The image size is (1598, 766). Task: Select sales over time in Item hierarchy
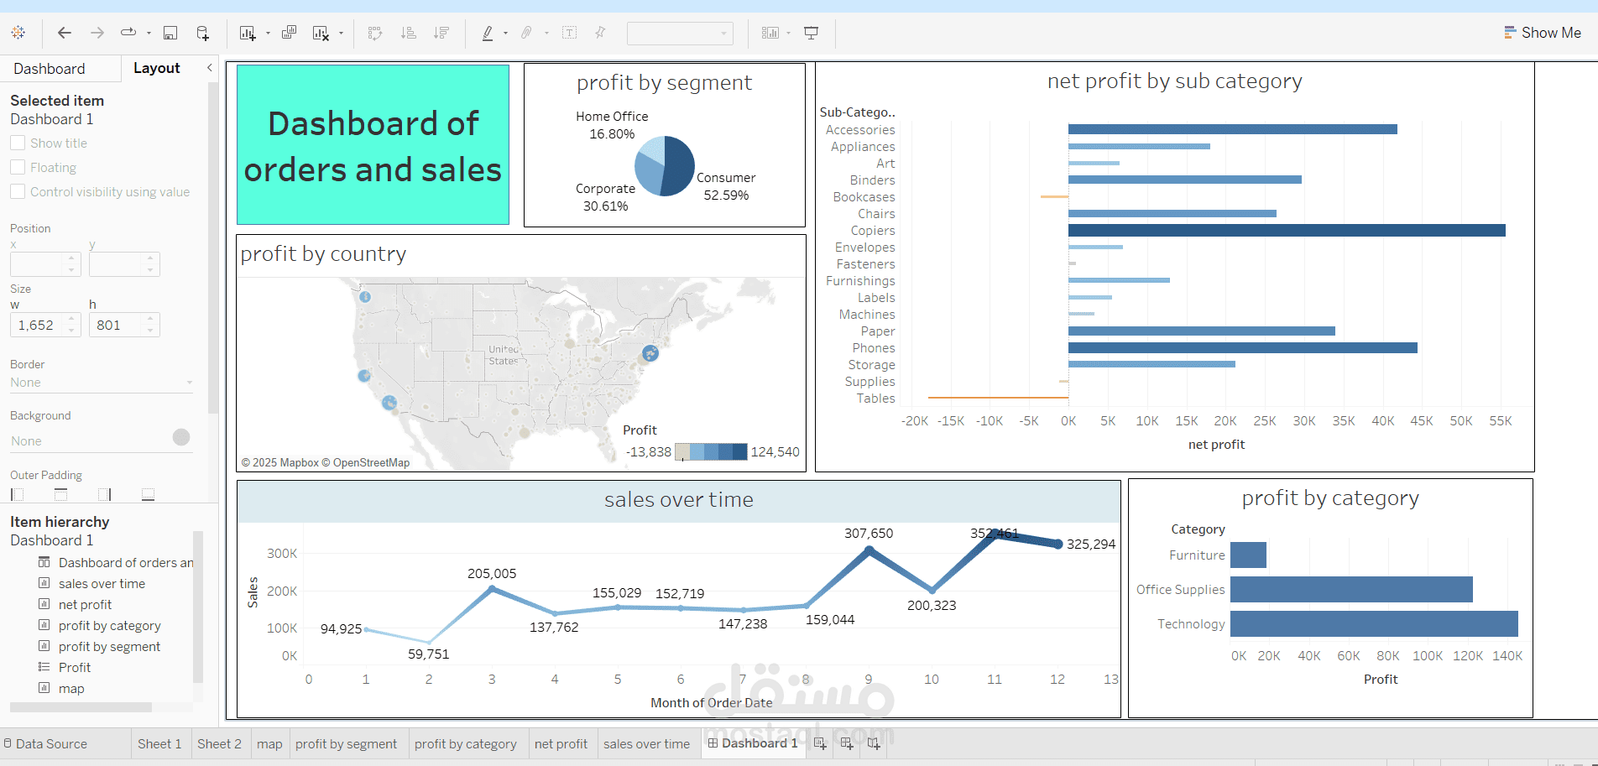(102, 583)
